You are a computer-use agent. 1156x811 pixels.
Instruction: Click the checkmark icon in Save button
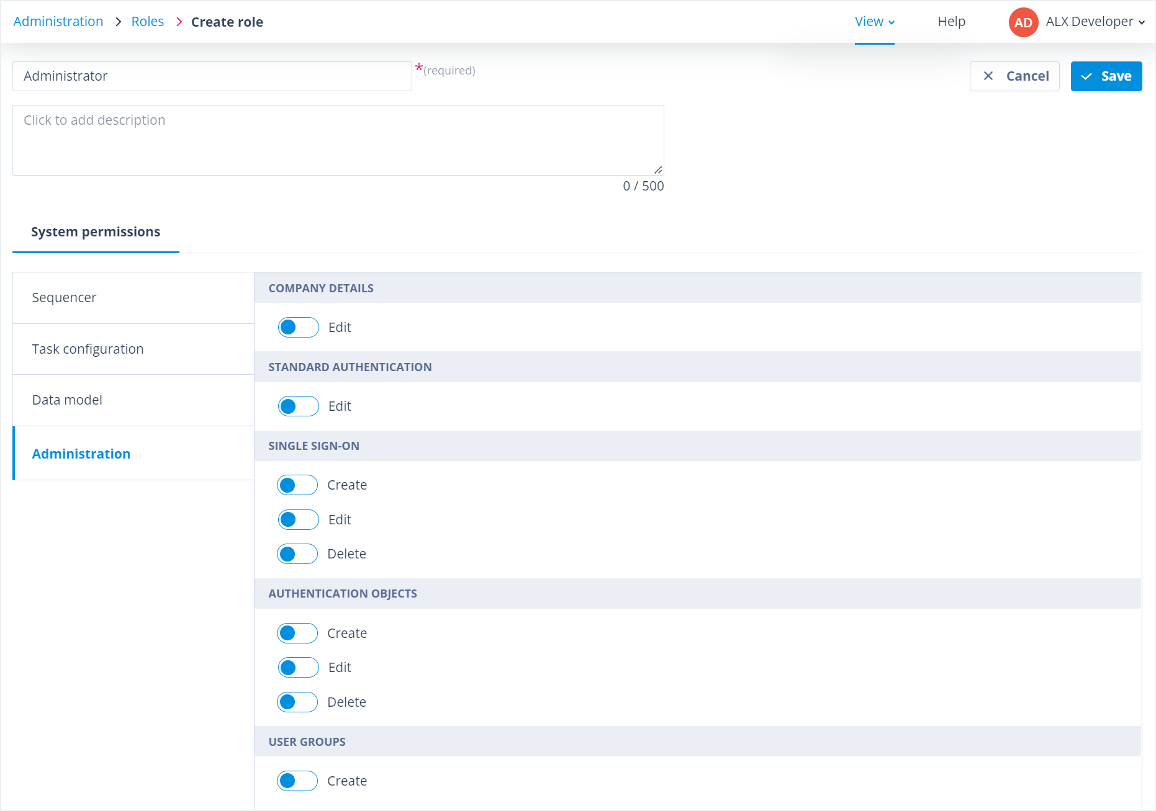1086,76
